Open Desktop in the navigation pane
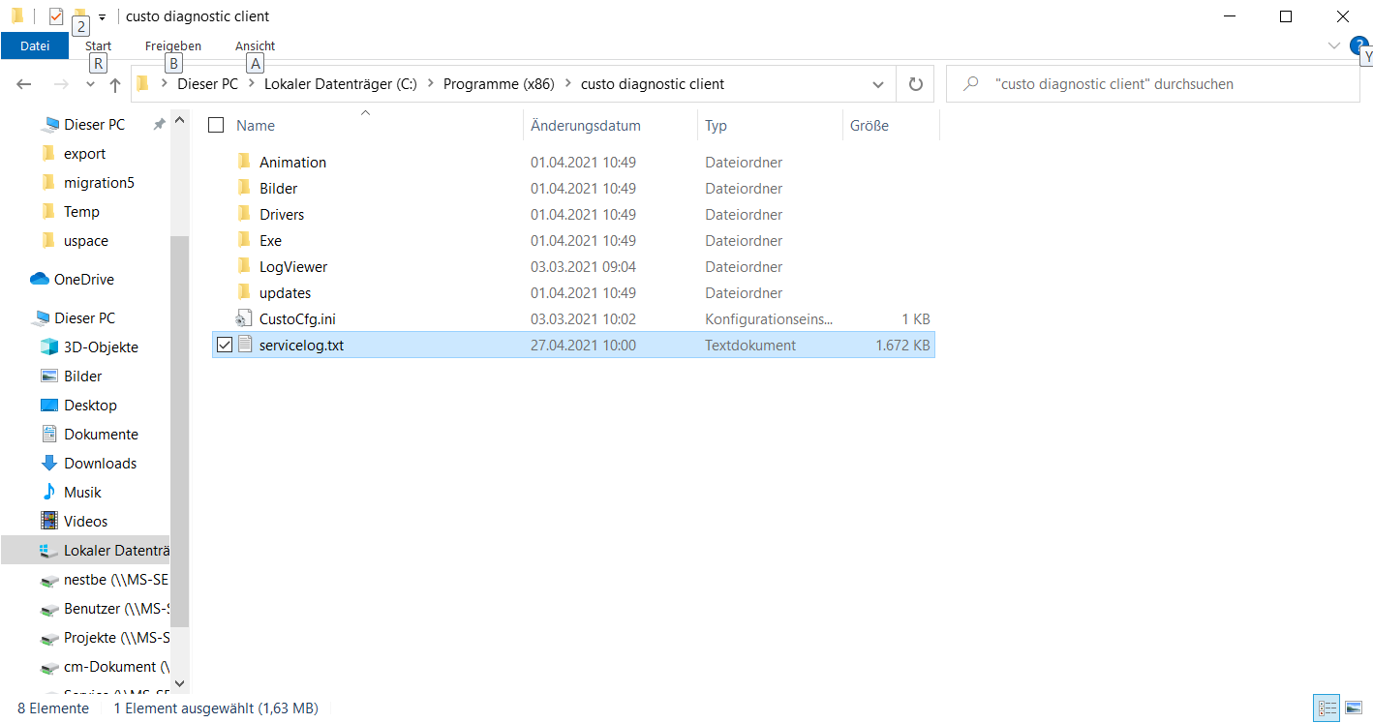This screenshot has width=1373, height=723. coord(90,405)
